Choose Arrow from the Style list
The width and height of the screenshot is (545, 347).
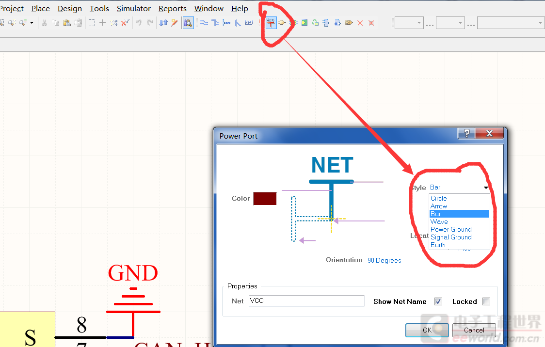click(439, 206)
